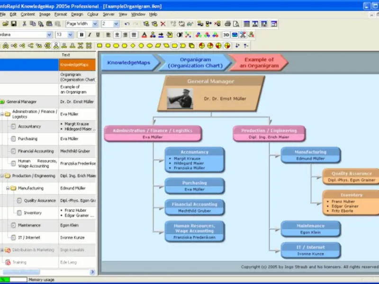
Task: Align text to the right
Action: coord(125,35)
